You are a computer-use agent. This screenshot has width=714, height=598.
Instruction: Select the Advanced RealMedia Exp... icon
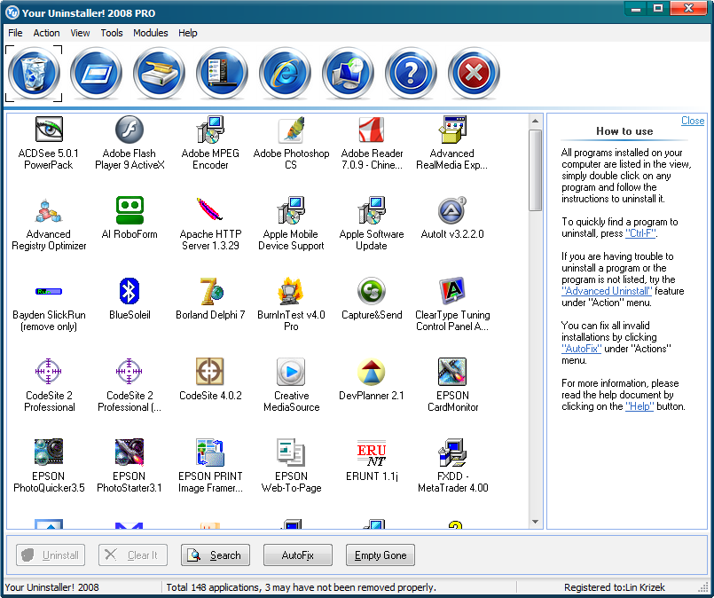pyautogui.click(x=452, y=130)
